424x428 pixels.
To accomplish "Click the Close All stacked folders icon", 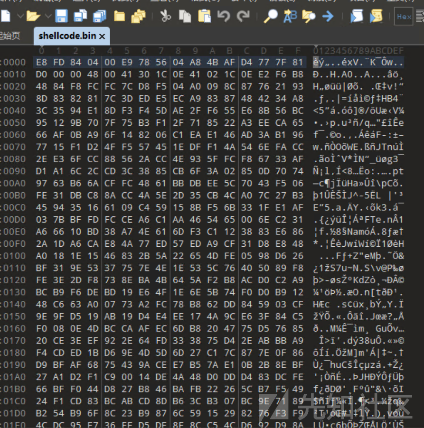I will click(x=139, y=16).
